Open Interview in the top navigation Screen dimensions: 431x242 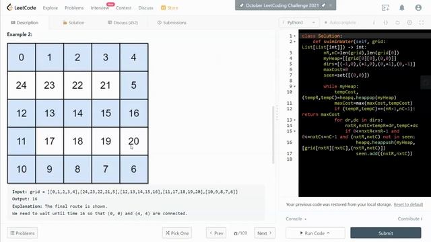pyautogui.click(x=100, y=8)
